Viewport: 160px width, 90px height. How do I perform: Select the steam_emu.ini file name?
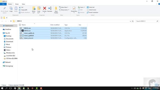coord(28,38)
